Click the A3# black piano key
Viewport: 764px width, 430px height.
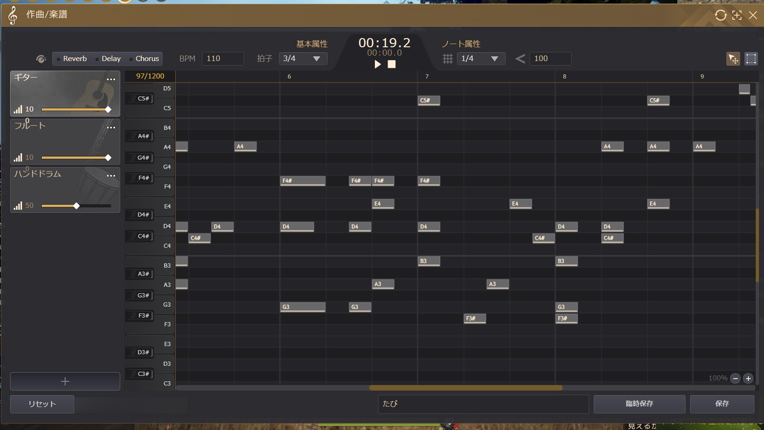pyautogui.click(x=139, y=274)
